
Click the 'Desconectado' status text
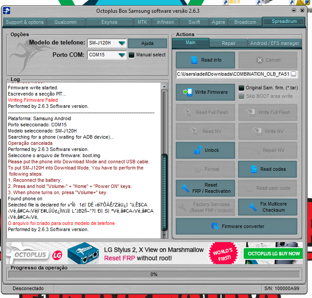point(28,288)
